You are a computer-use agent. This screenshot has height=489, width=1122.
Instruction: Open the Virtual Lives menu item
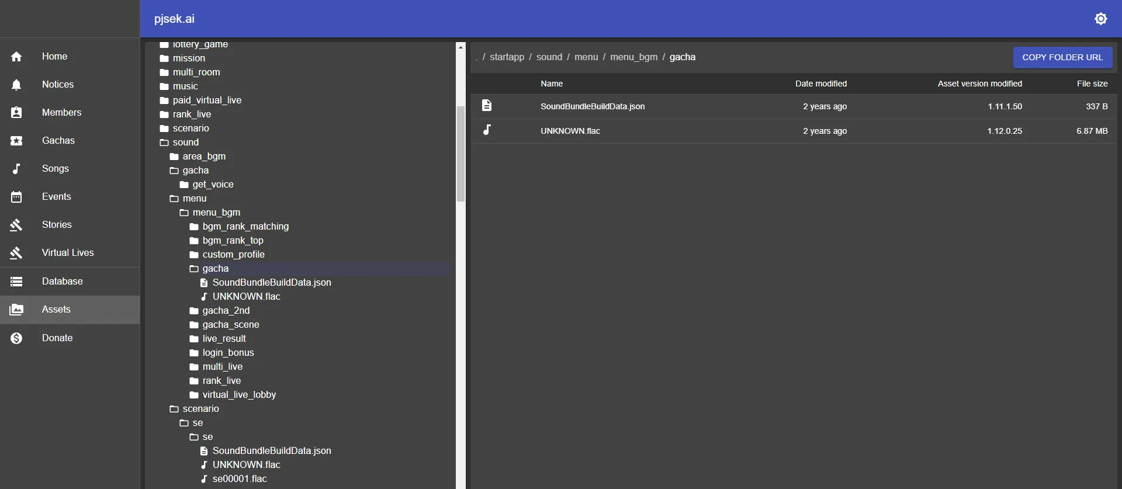[x=68, y=253]
